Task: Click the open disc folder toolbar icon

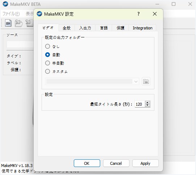Action: click(19, 23)
